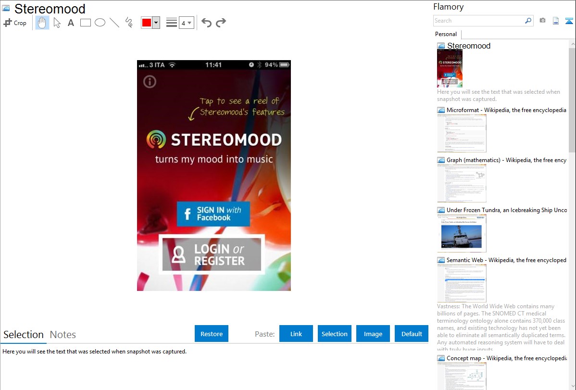Click the Flamory search field
This screenshot has height=390, width=576.
click(479, 21)
